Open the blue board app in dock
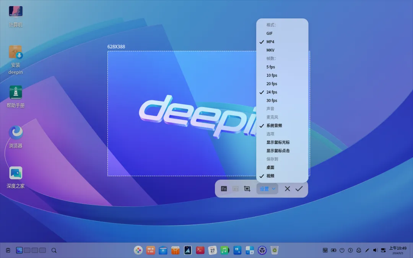 point(237,250)
